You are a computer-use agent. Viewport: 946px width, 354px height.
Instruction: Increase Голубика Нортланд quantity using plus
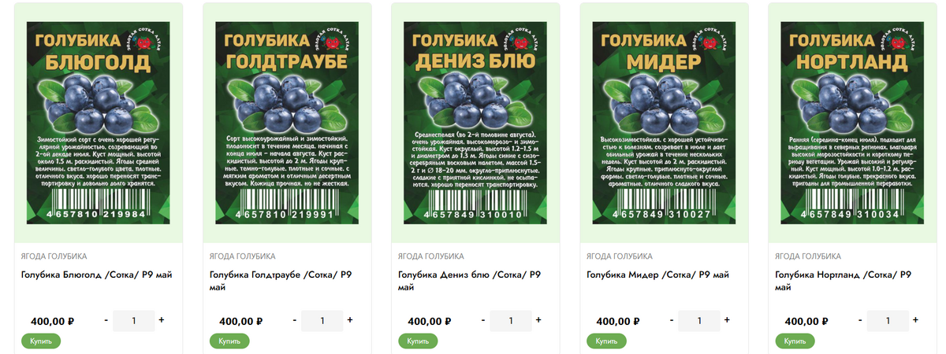[x=915, y=320]
